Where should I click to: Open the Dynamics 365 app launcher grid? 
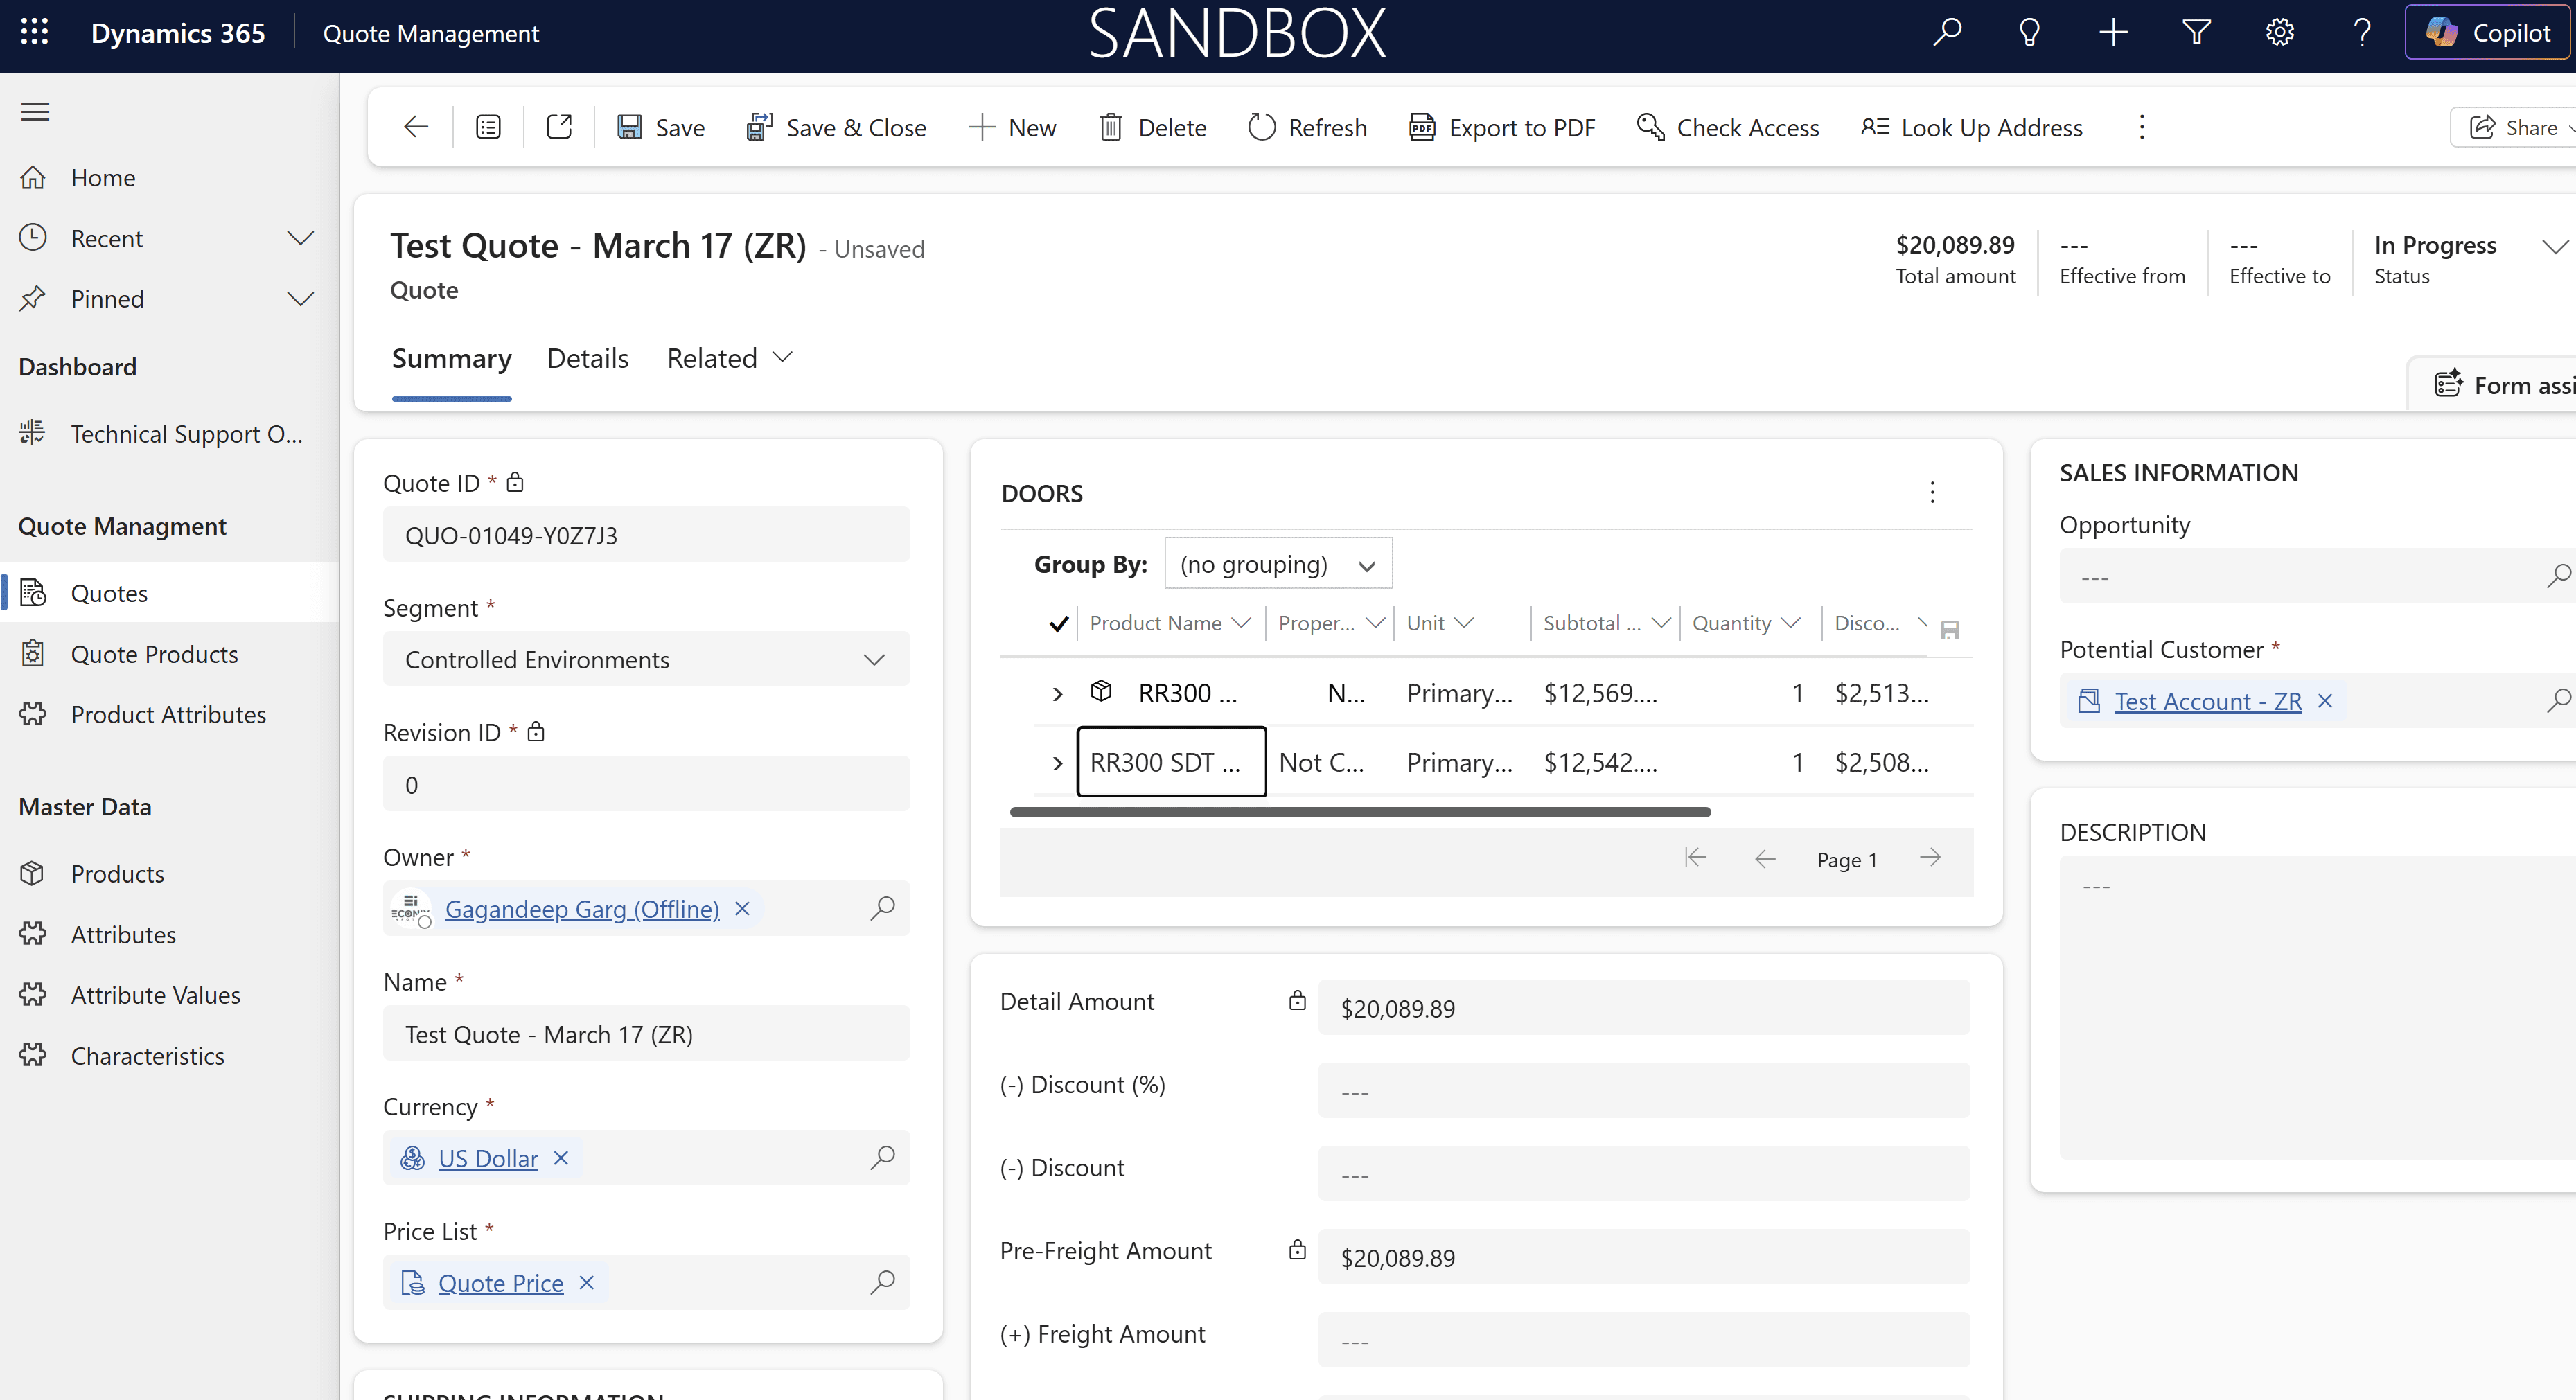pyautogui.click(x=34, y=32)
